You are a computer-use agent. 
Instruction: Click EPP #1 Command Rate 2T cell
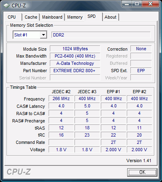tap(113, 142)
